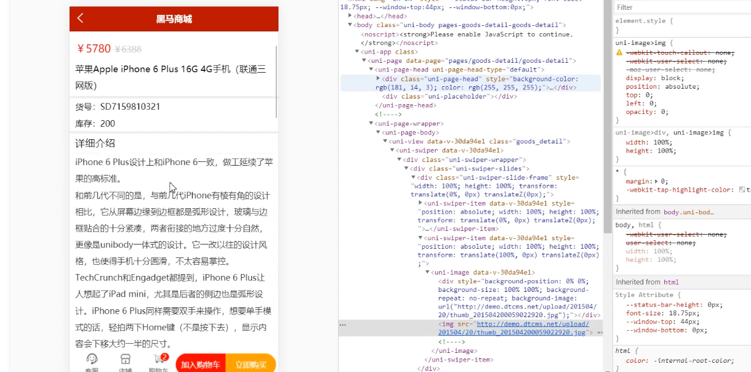Open -webkit-tap-highlight-color swatch
Image resolution: width=751 pixels, height=372 pixels.
point(742,190)
